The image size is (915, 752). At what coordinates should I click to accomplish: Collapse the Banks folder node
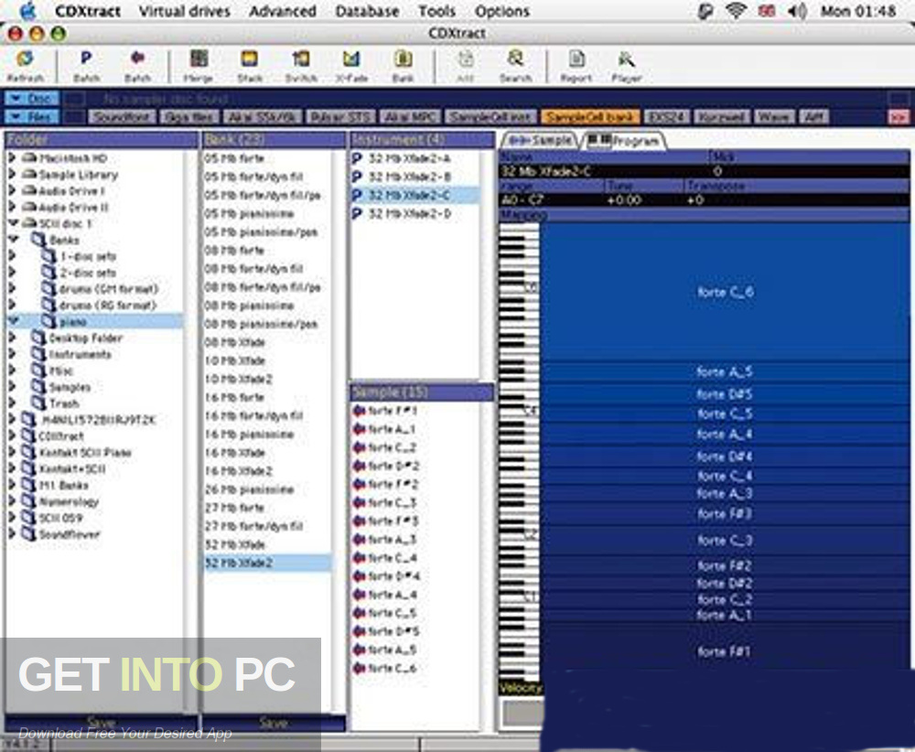click(x=13, y=239)
